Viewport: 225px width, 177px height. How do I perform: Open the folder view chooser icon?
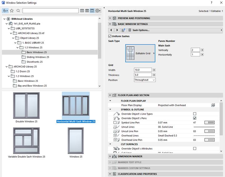pos(5,11)
